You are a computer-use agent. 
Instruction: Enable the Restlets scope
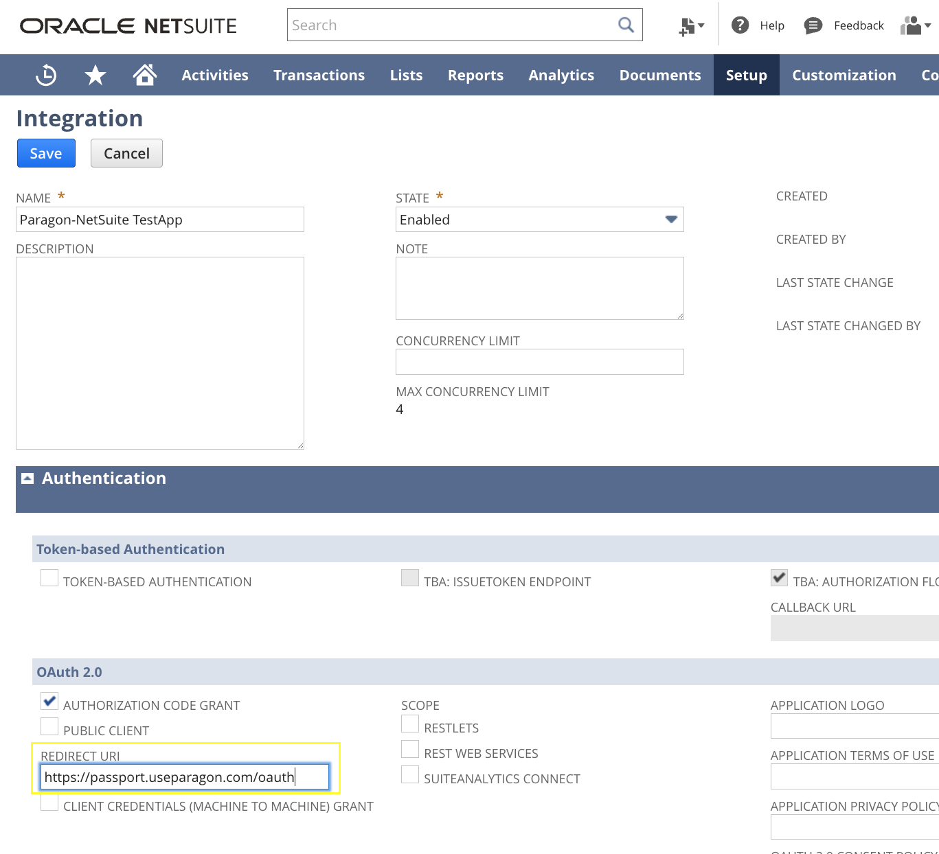pyautogui.click(x=409, y=724)
